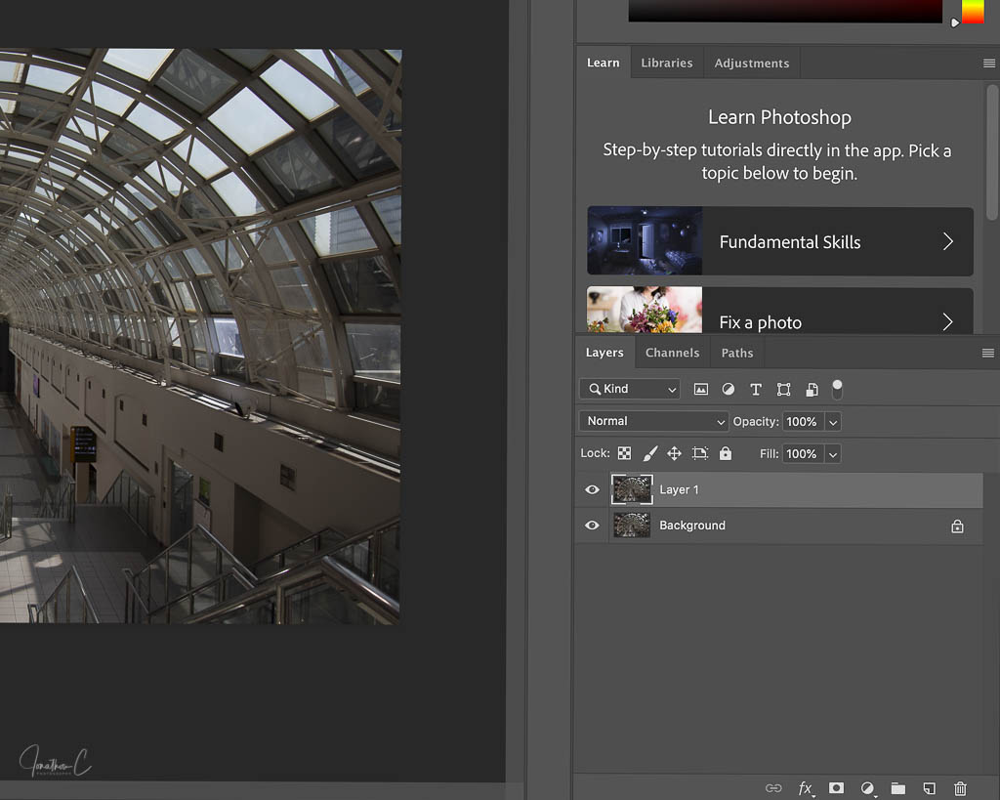Viewport: 1000px width, 800px height.
Task: Open the Adjustments tab
Action: (751, 63)
